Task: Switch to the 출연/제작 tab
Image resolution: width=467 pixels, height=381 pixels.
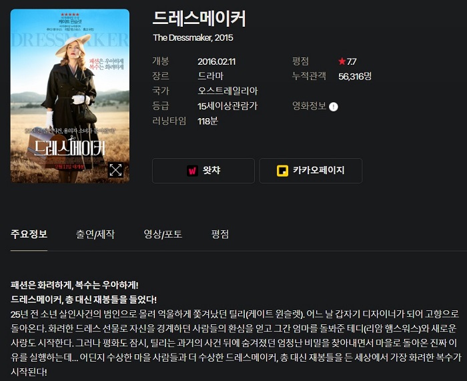Action: click(x=95, y=234)
